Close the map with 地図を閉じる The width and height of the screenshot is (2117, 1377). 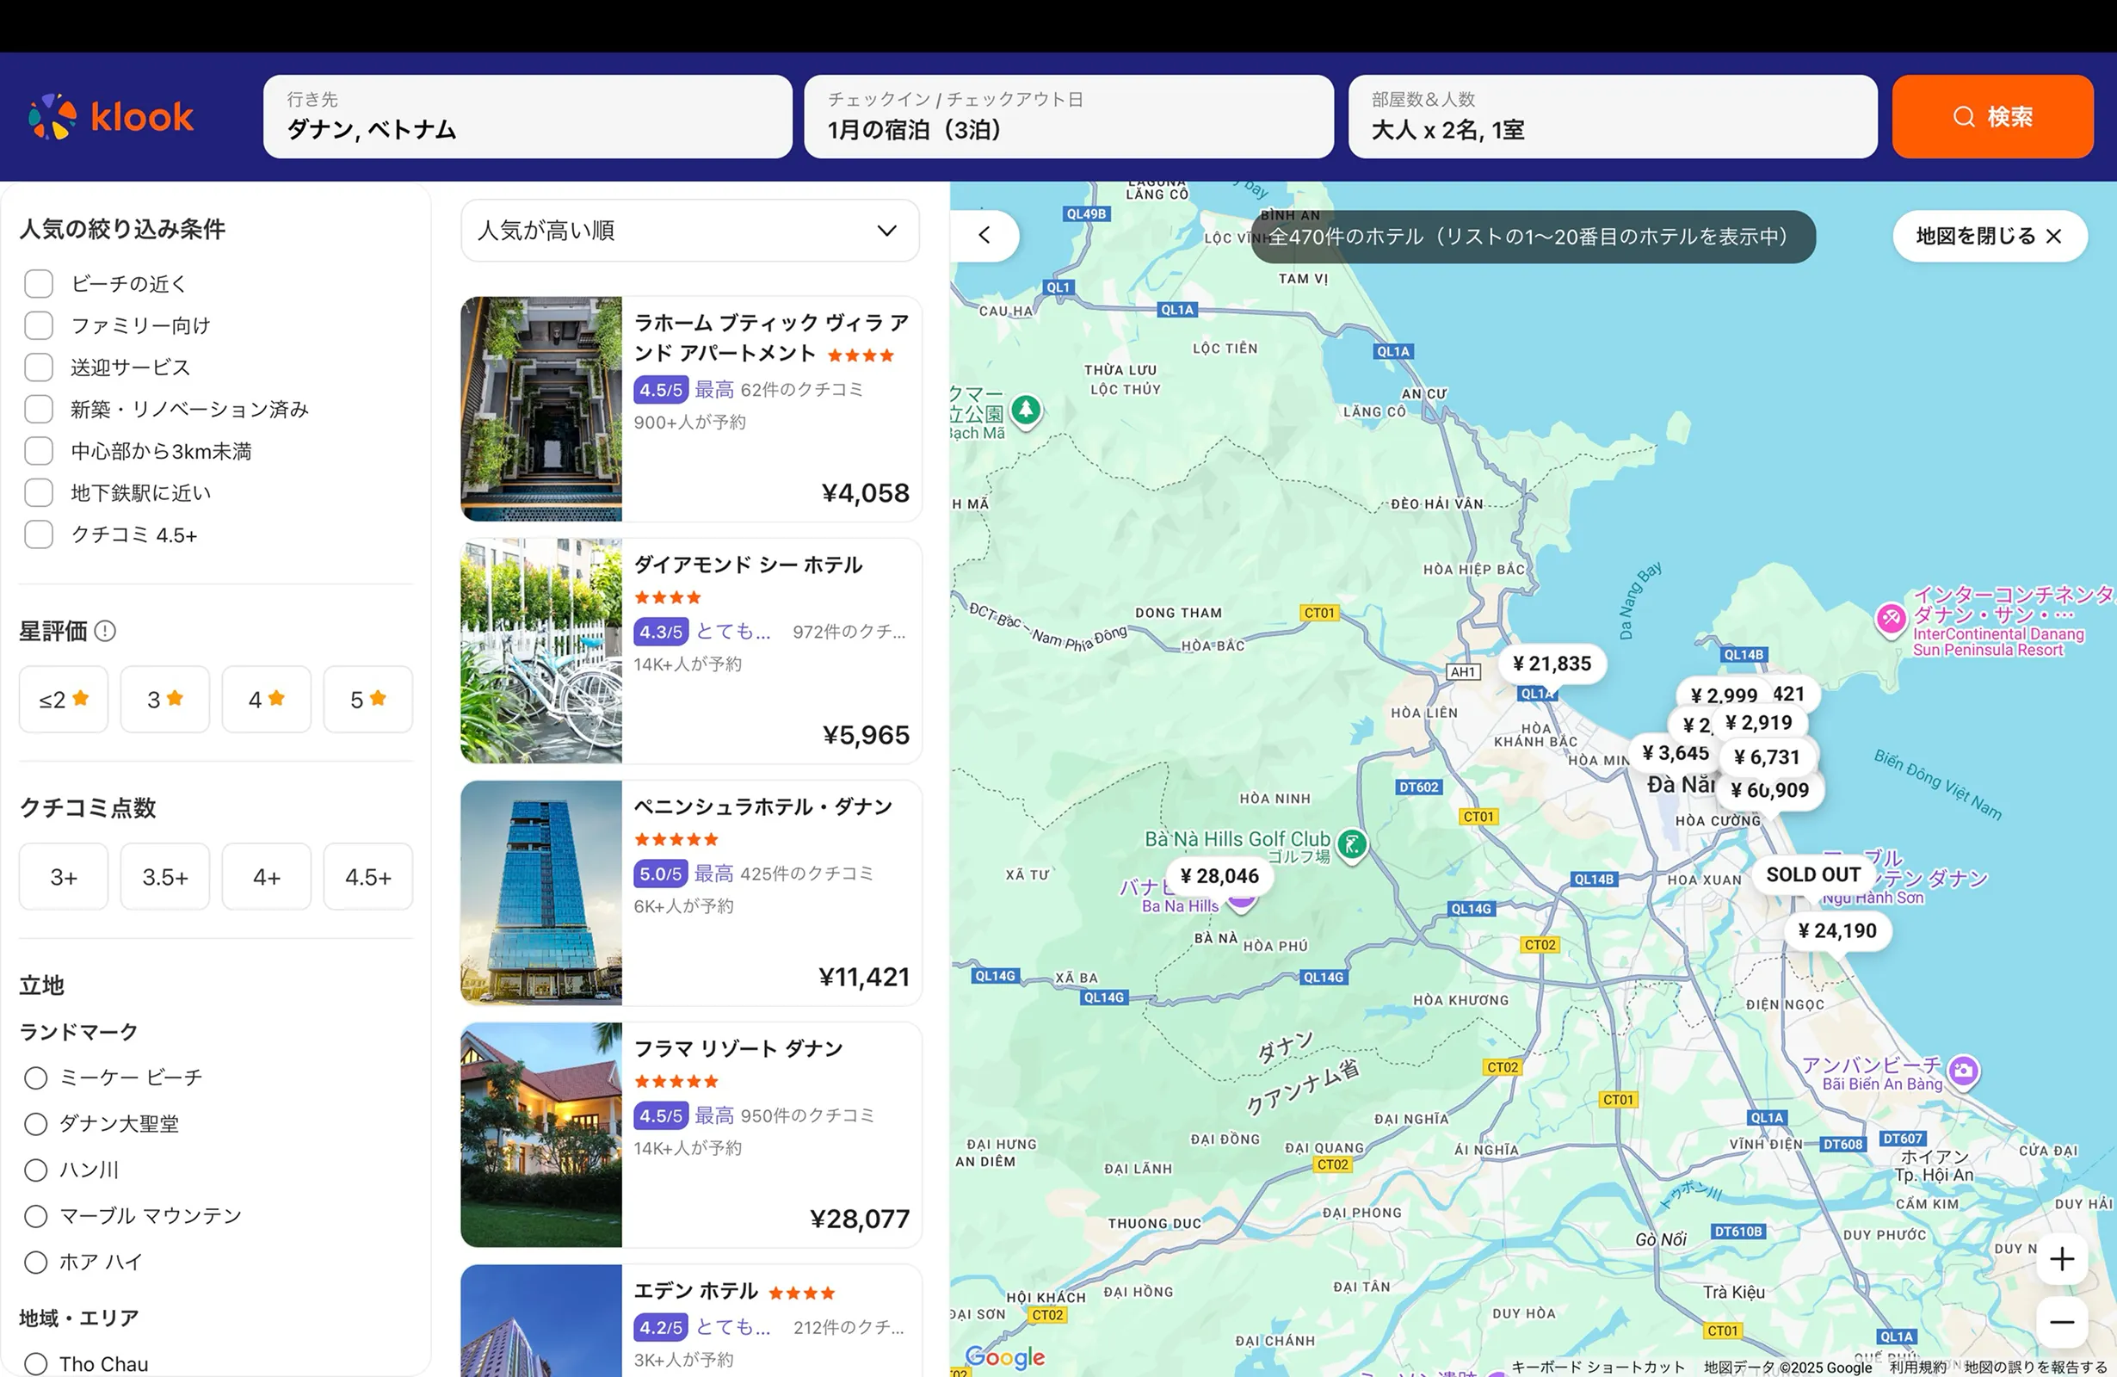coord(1990,236)
